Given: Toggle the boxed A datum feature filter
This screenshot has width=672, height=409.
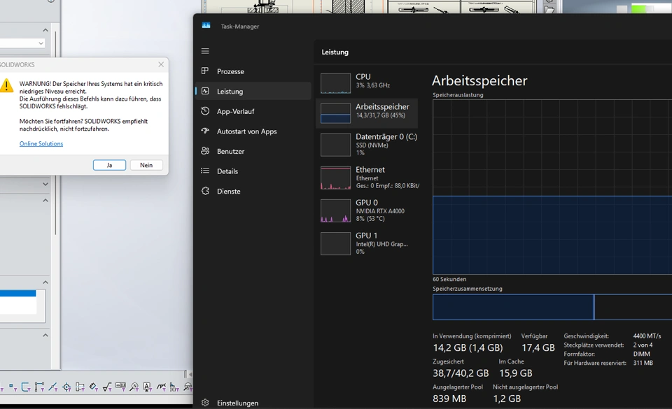Looking at the screenshot, I should (x=148, y=387).
